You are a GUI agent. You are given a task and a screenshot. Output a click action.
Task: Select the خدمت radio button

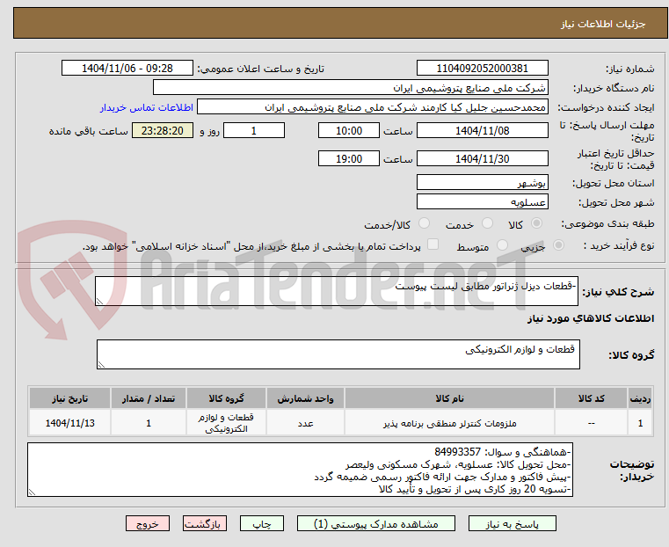[487, 223]
